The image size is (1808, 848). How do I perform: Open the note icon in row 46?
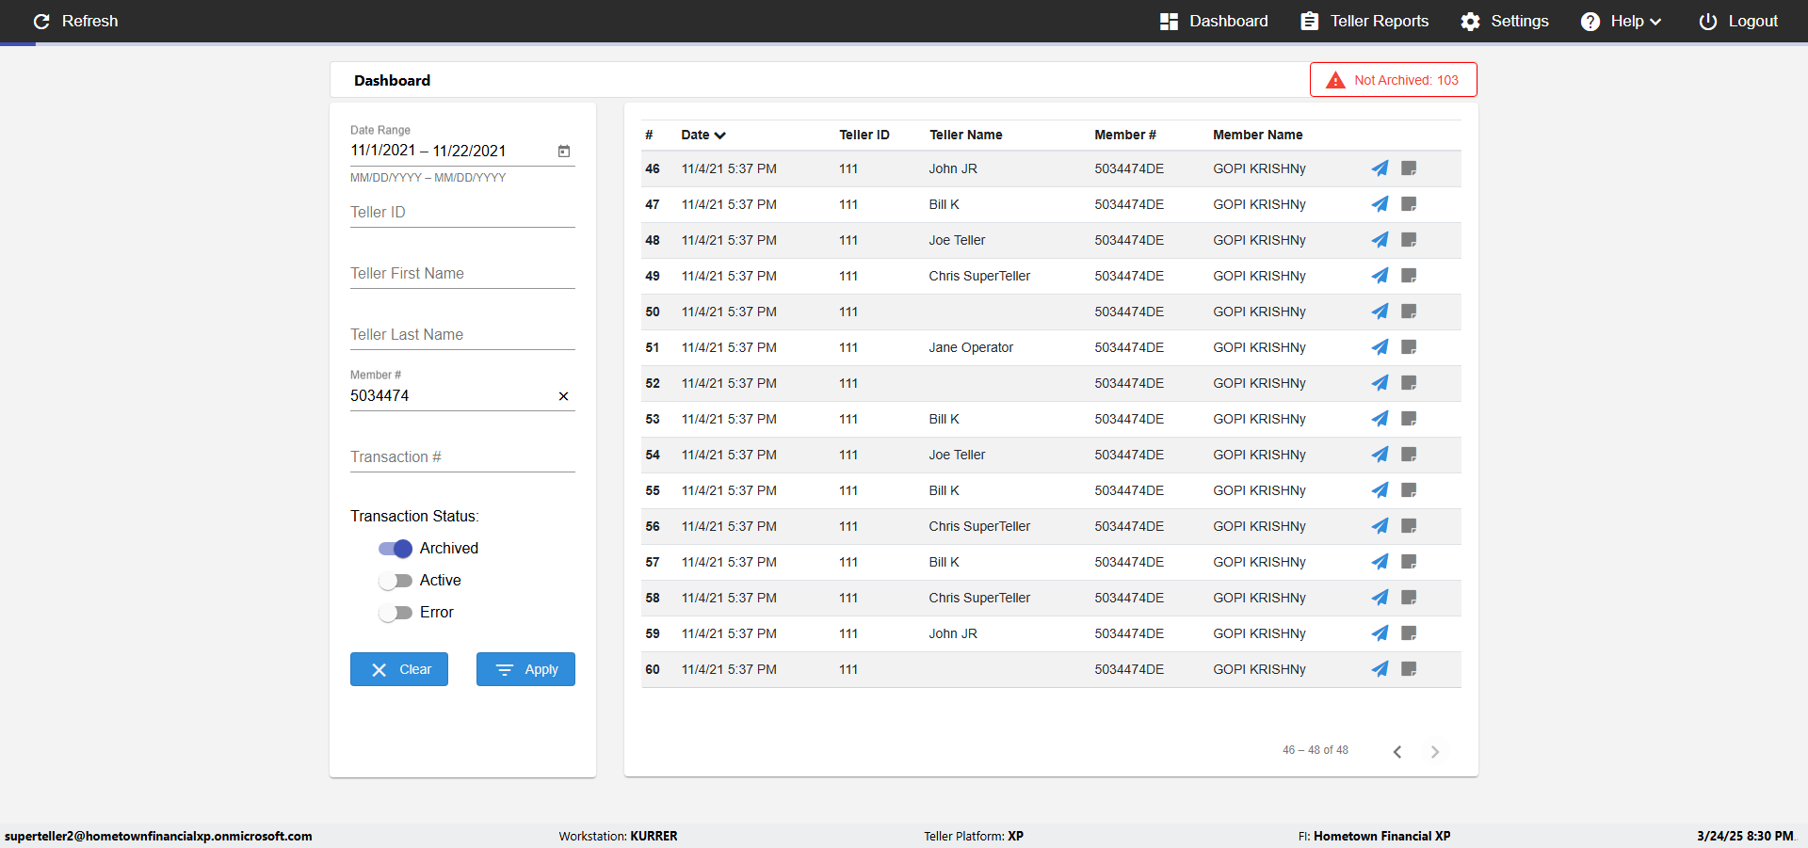(x=1409, y=168)
